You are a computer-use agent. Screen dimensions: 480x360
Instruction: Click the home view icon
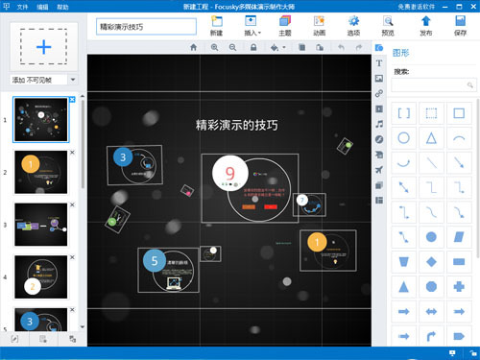tap(193, 47)
